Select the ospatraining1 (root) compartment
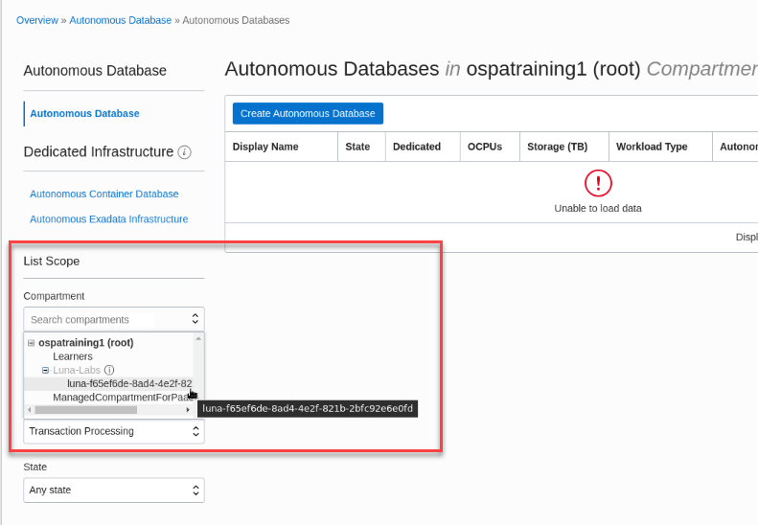 [86, 343]
